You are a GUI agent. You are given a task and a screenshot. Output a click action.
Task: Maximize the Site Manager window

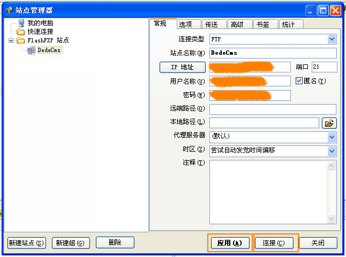coord(323,10)
